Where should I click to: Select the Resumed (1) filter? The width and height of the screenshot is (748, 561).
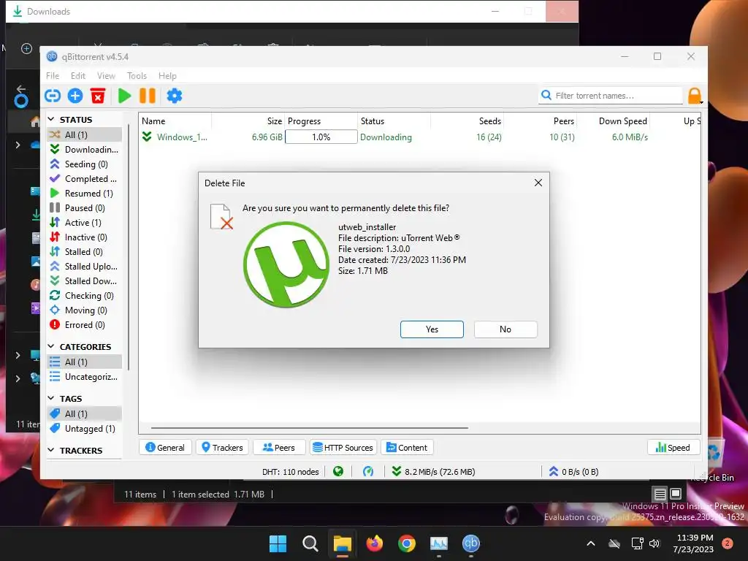coord(85,194)
